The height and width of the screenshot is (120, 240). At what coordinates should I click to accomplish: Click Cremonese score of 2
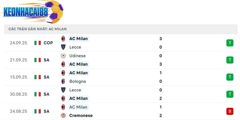161,115
